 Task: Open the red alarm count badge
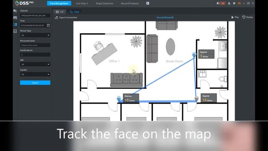click(x=223, y=3)
